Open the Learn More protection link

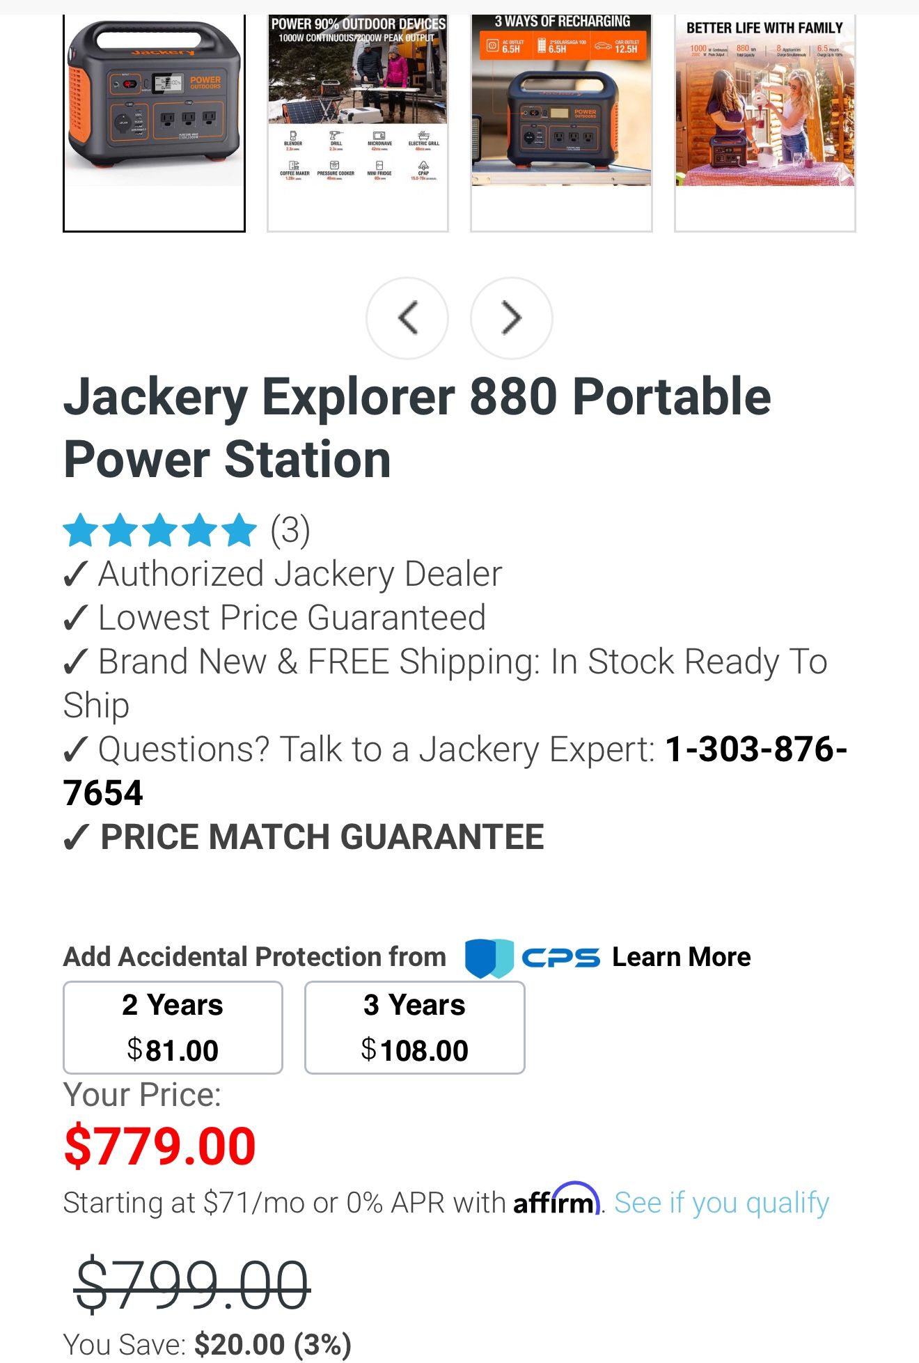click(x=681, y=958)
